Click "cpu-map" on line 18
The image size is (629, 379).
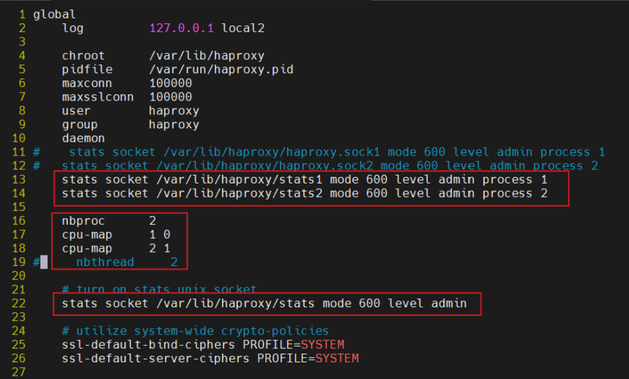[86, 249]
